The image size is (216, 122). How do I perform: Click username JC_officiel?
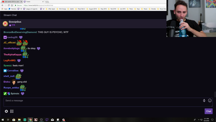[10, 43]
